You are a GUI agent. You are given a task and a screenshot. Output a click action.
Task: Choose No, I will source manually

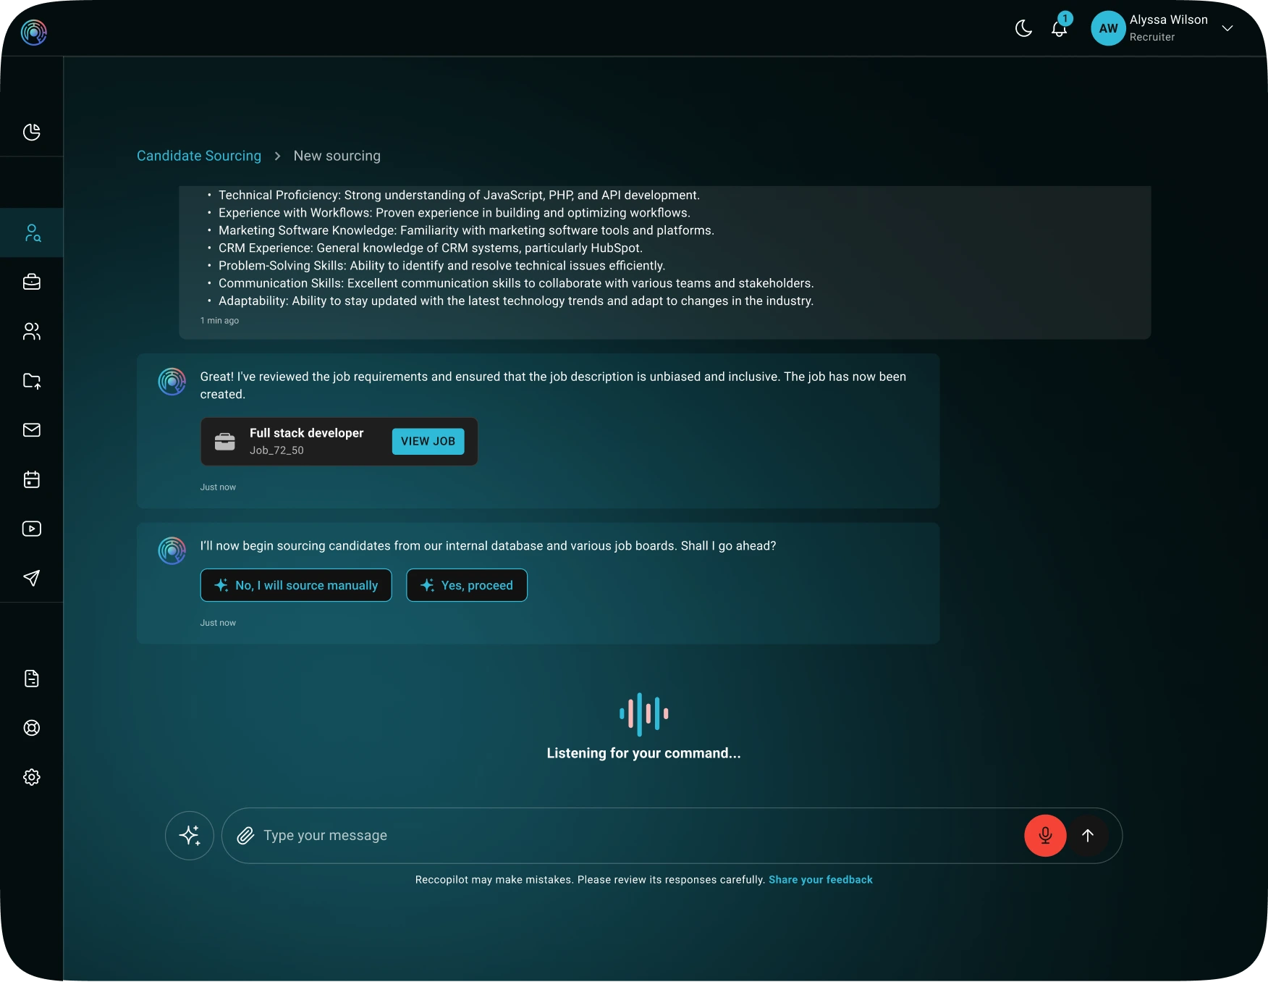coord(296,585)
